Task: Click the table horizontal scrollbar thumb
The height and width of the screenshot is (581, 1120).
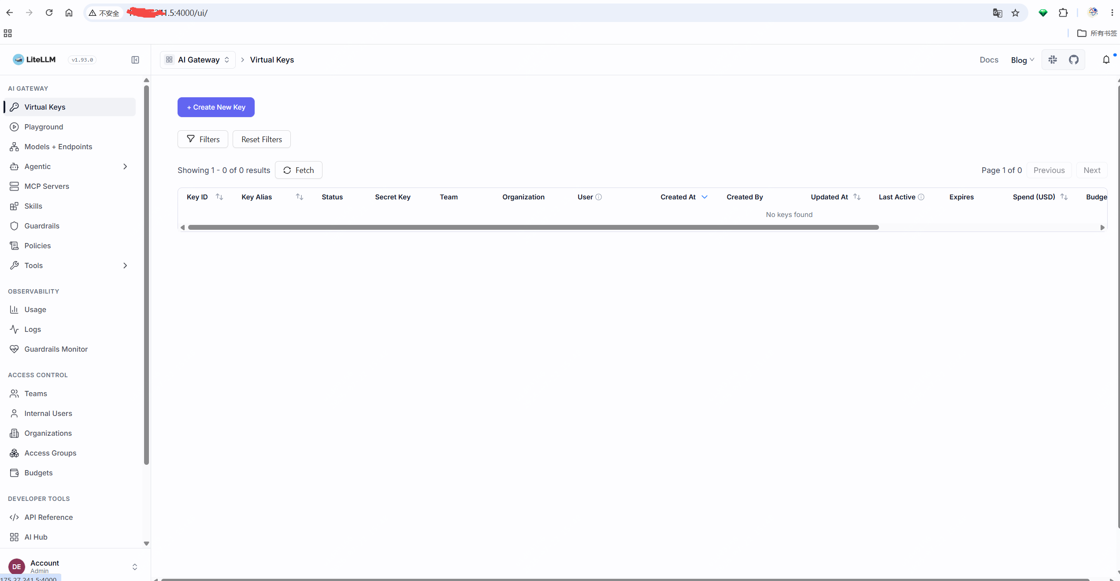Action: pyautogui.click(x=533, y=227)
